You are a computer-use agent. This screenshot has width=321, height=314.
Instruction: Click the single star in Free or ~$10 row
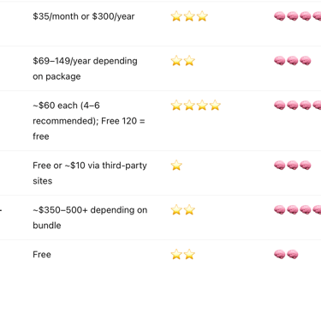pos(176,166)
